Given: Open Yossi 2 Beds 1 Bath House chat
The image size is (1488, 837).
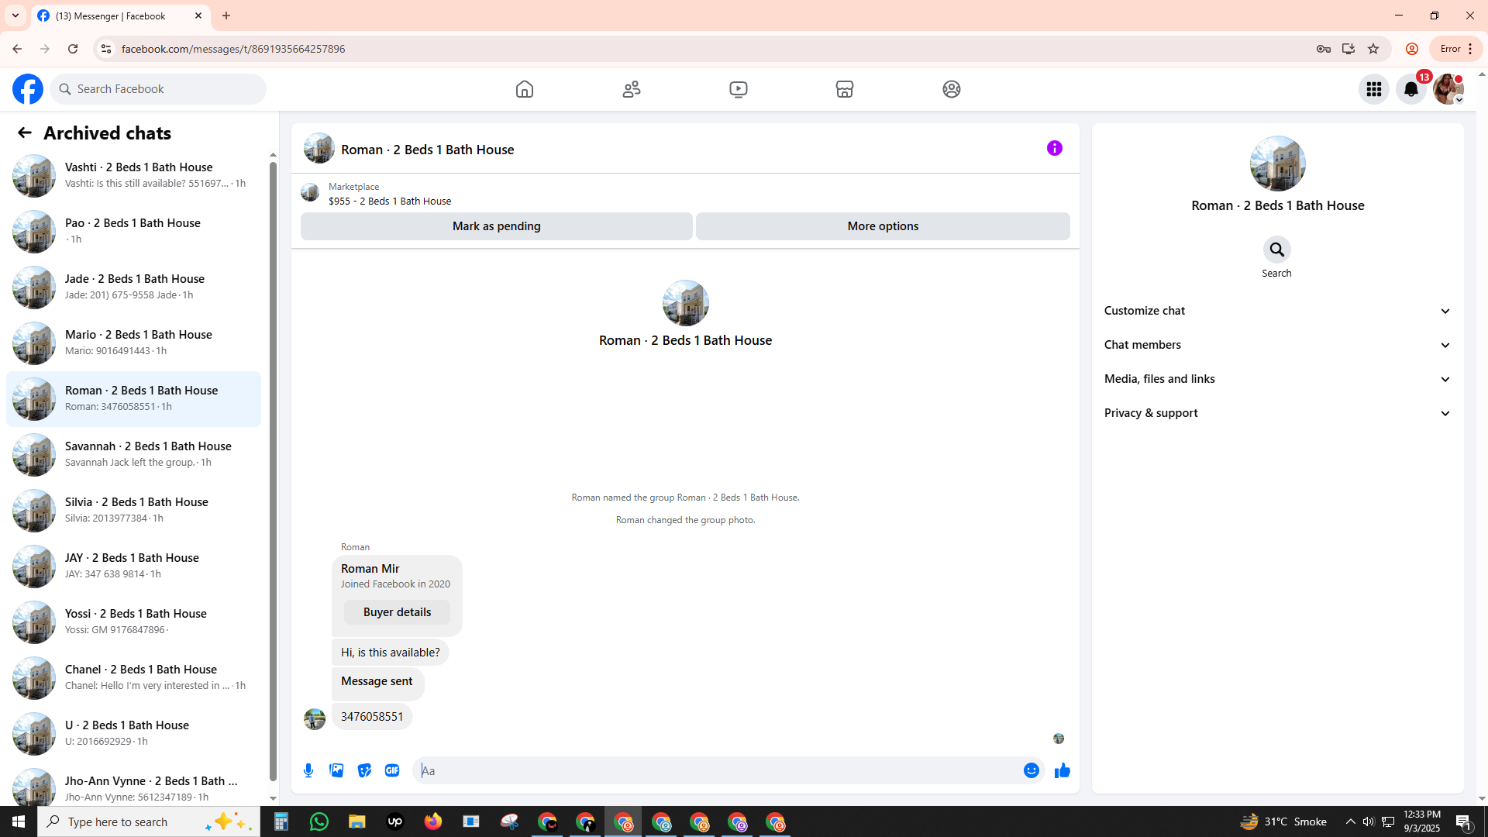Looking at the screenshot, I should coord(133,622).
